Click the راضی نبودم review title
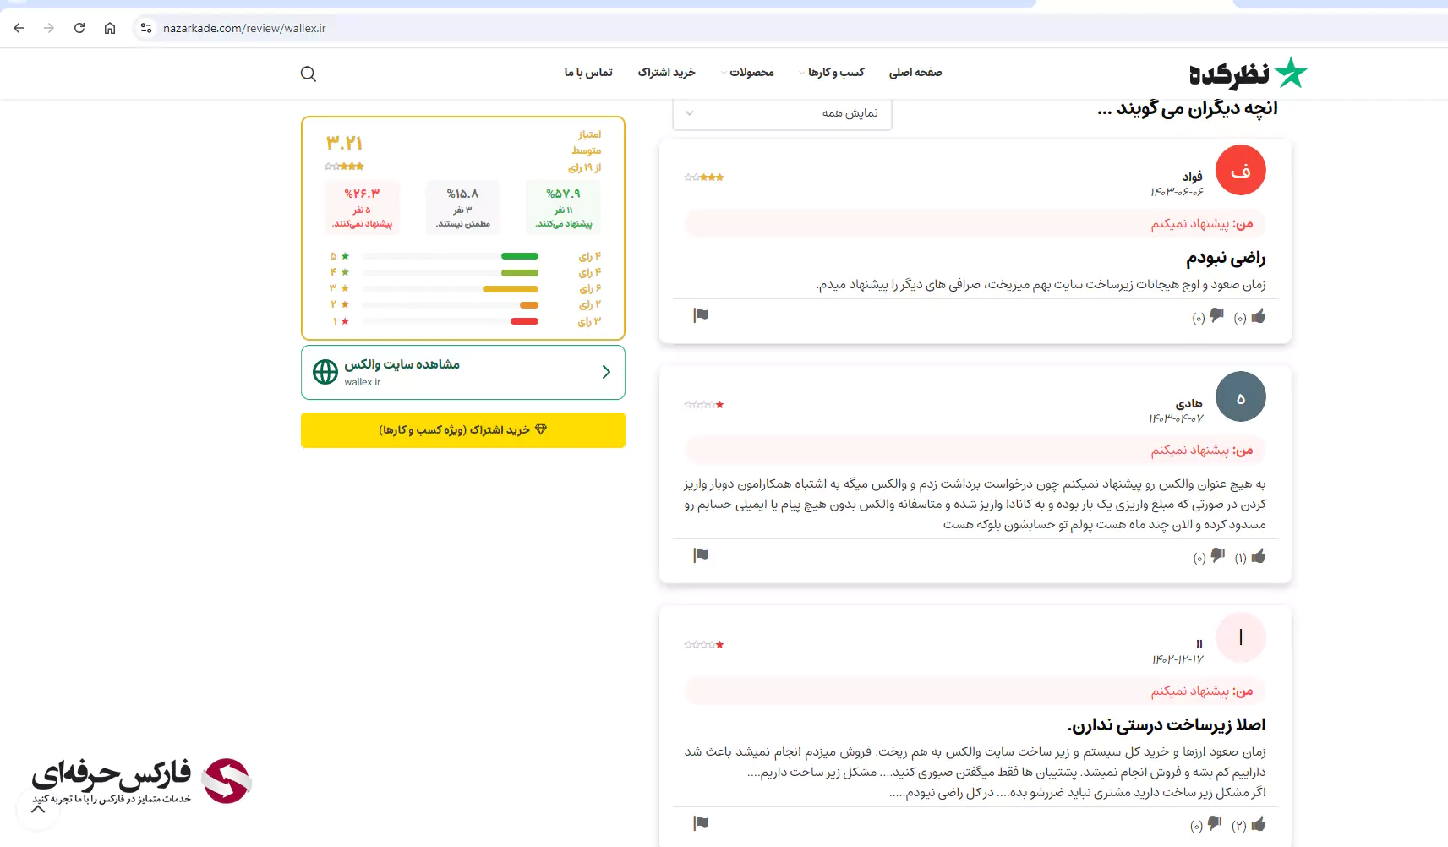The width and height of the screenshot is (1448, 847). tap(1226, 258)
